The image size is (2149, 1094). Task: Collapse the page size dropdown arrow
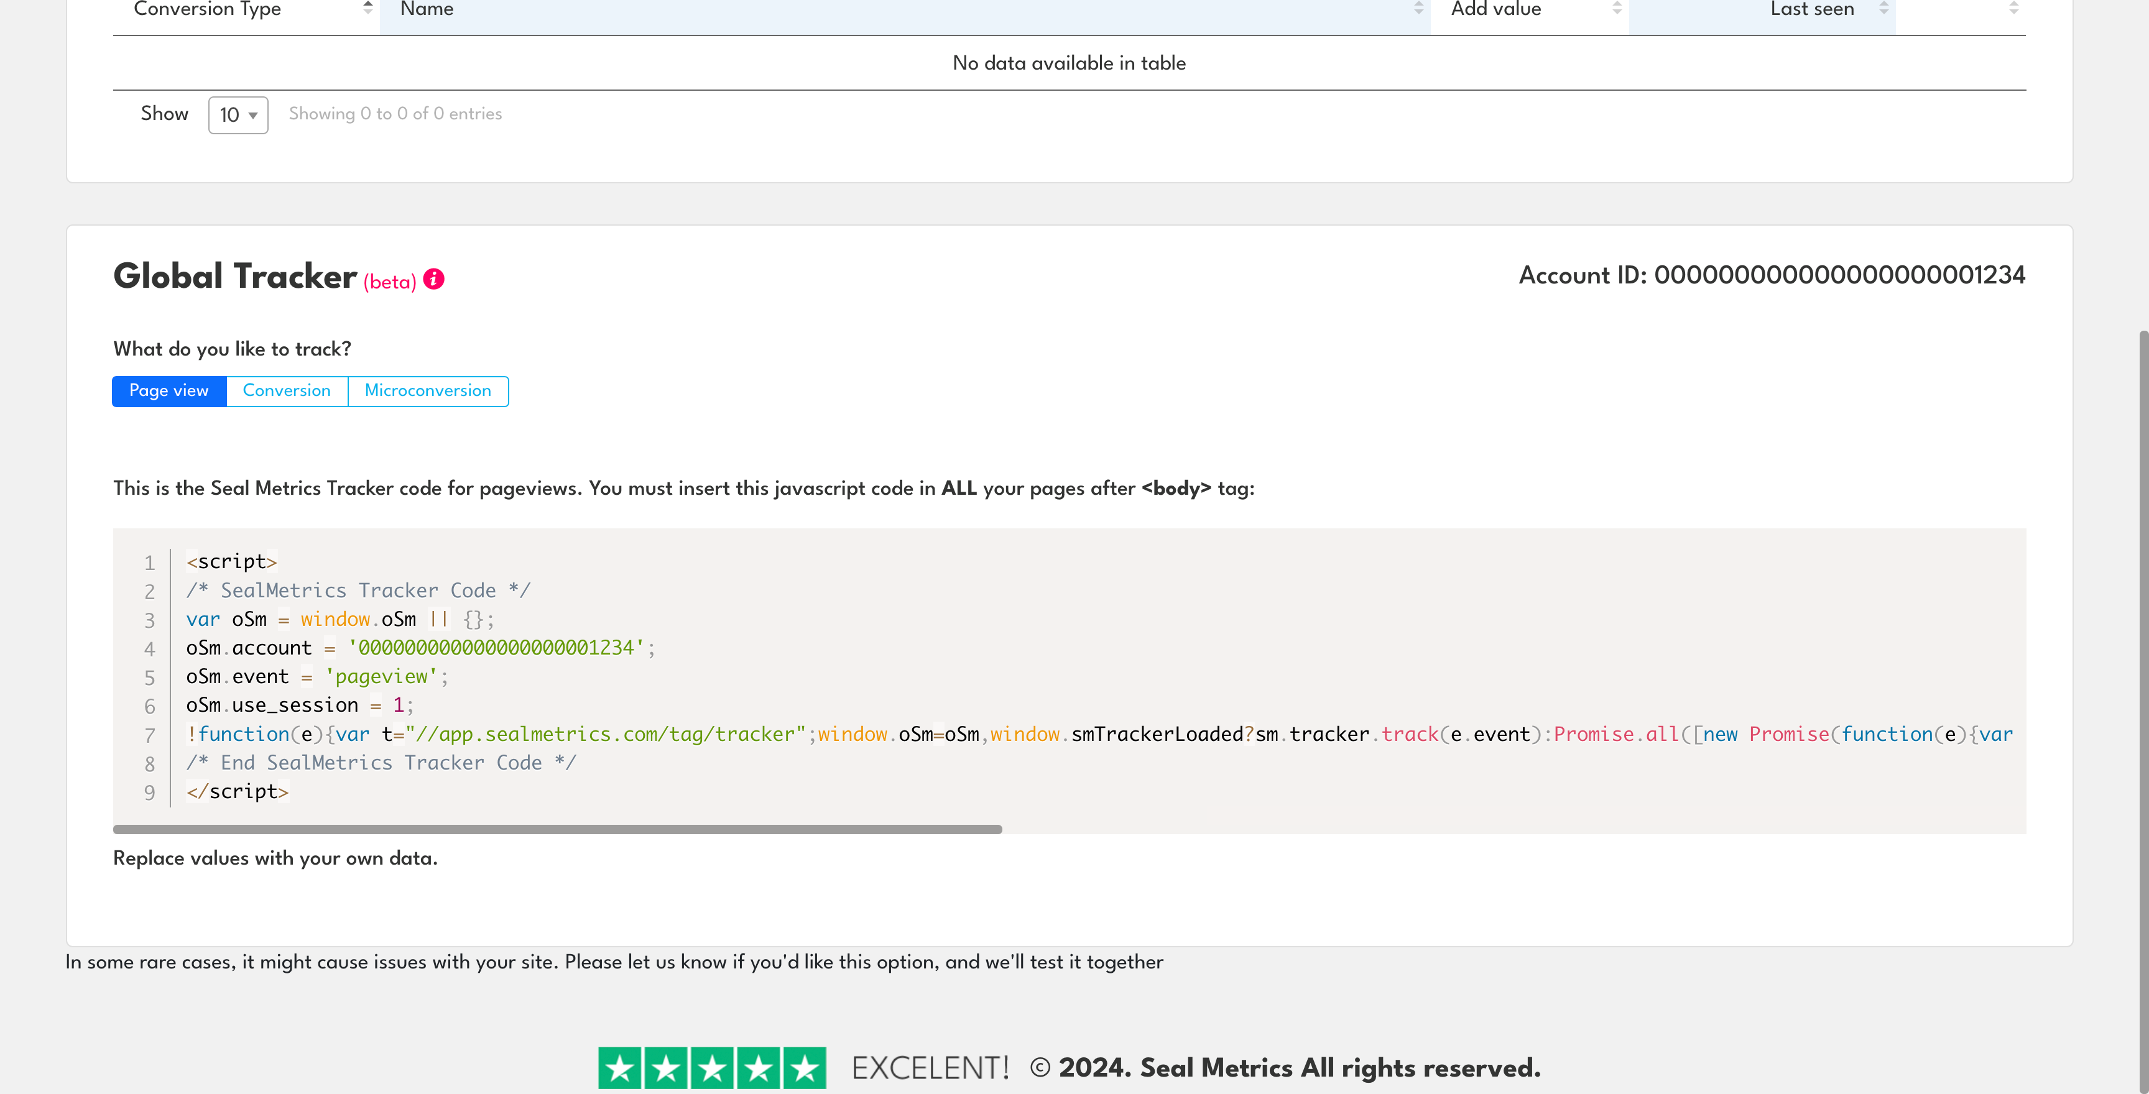pyautogui.click(x=253, y=117)
